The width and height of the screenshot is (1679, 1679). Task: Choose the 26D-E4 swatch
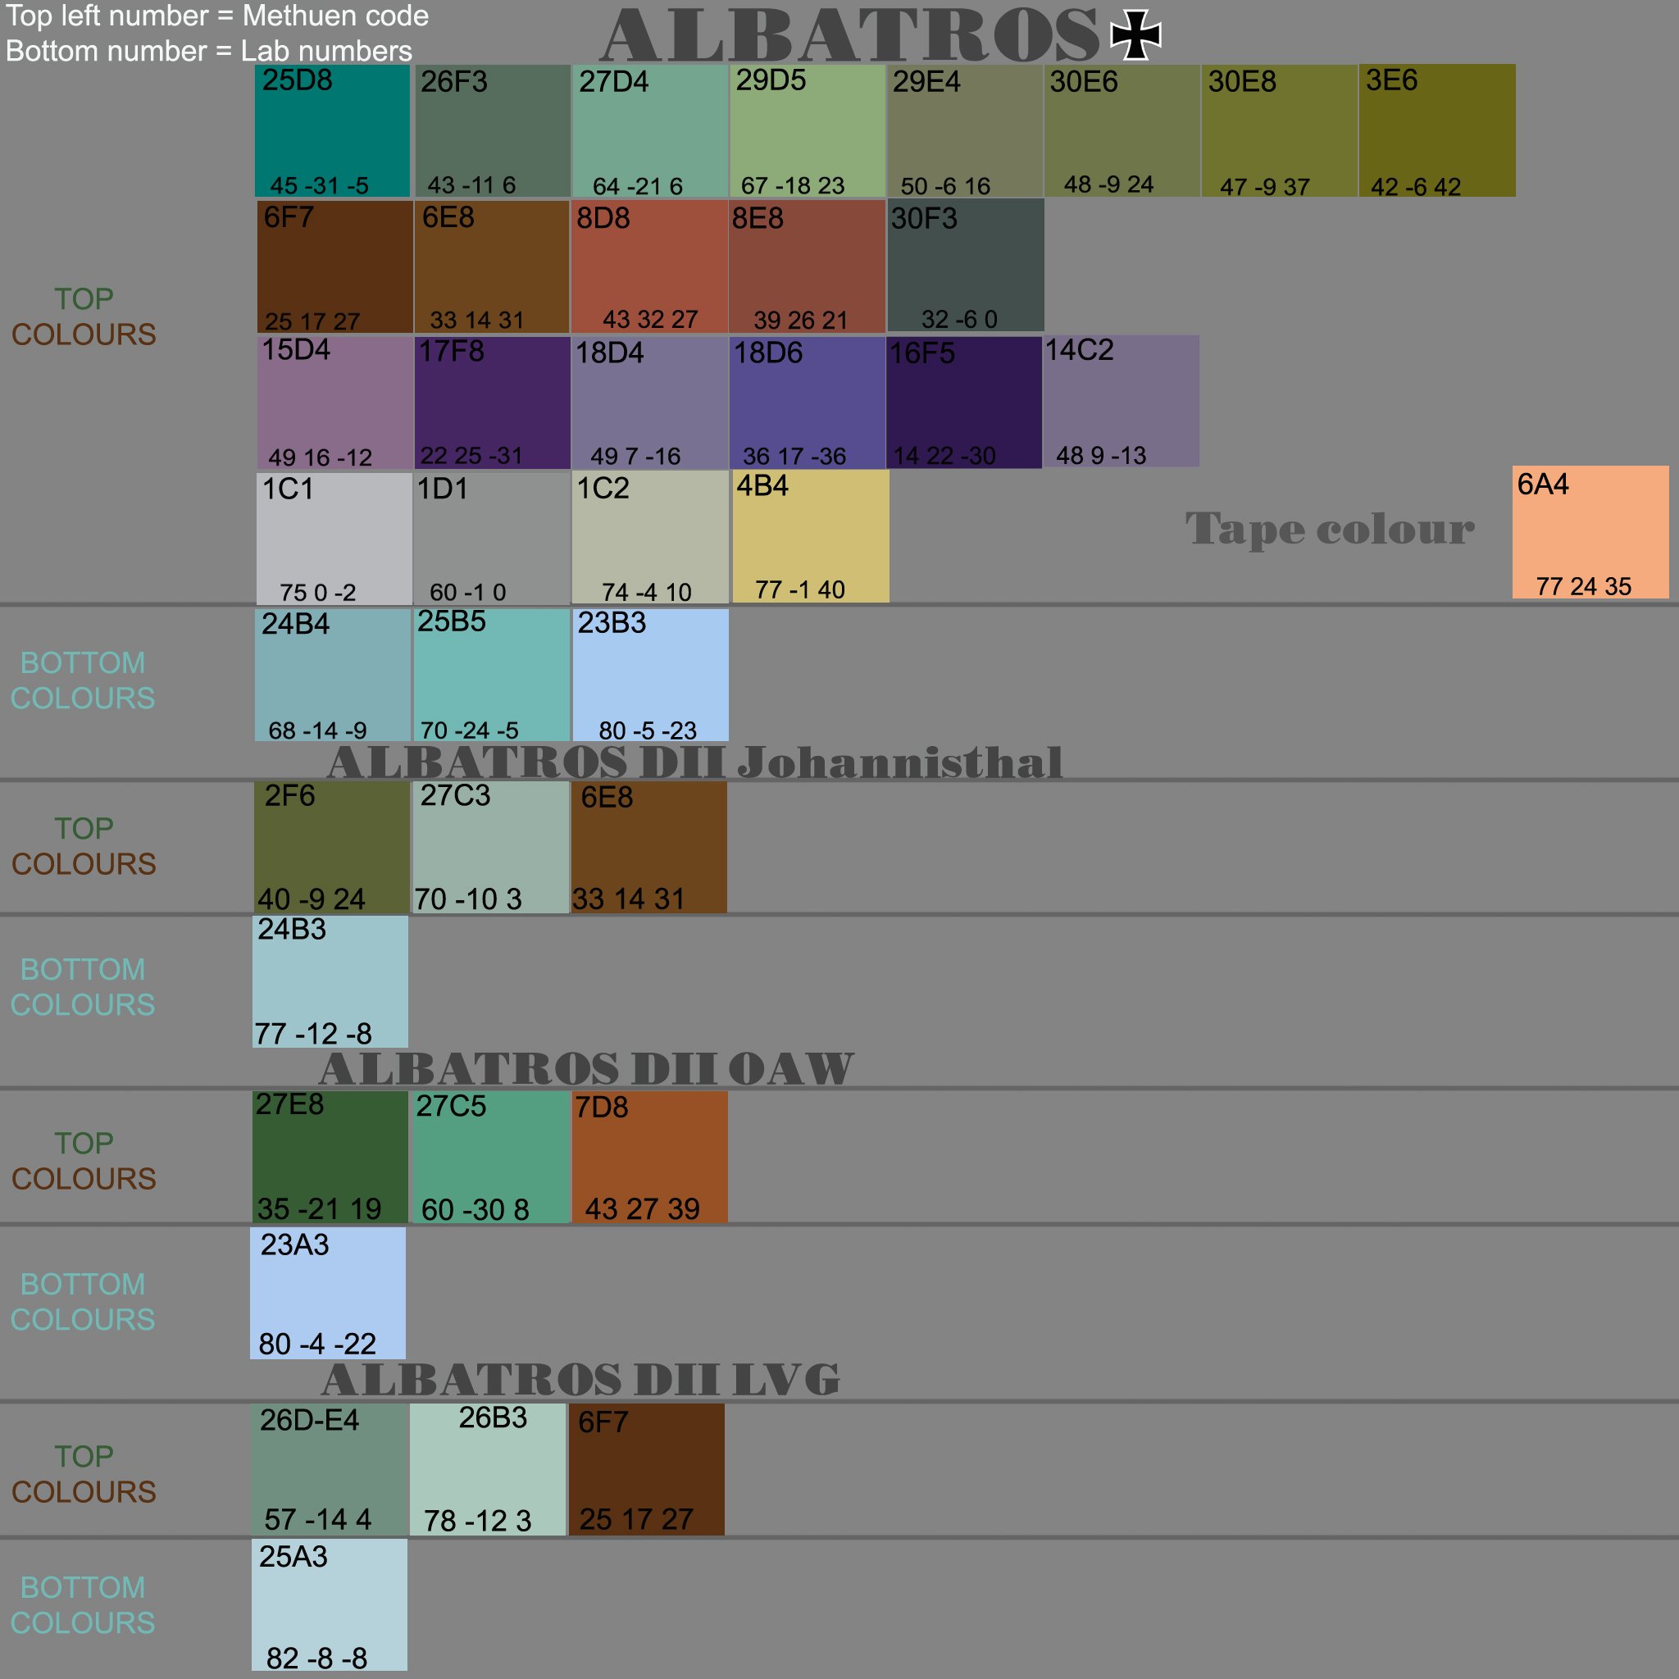pyautogui.click(x=330, y=1470)
